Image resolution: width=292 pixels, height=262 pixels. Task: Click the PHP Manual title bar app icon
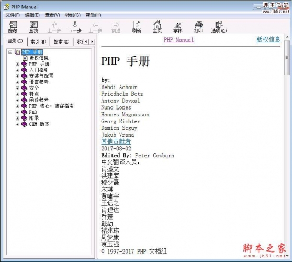[6, 7]
